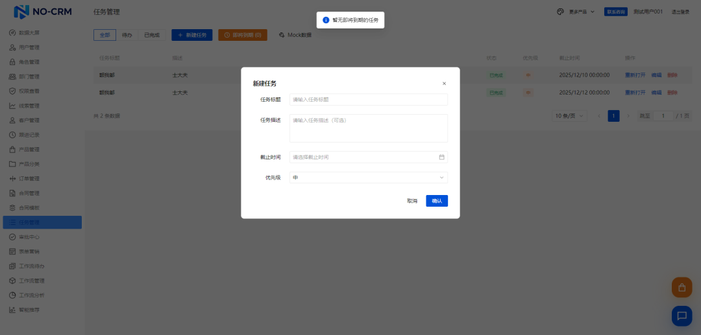This screenshot has width=701, height=335.
Task: Click the palette icon beside 更多产品
Action: [560, 12]
